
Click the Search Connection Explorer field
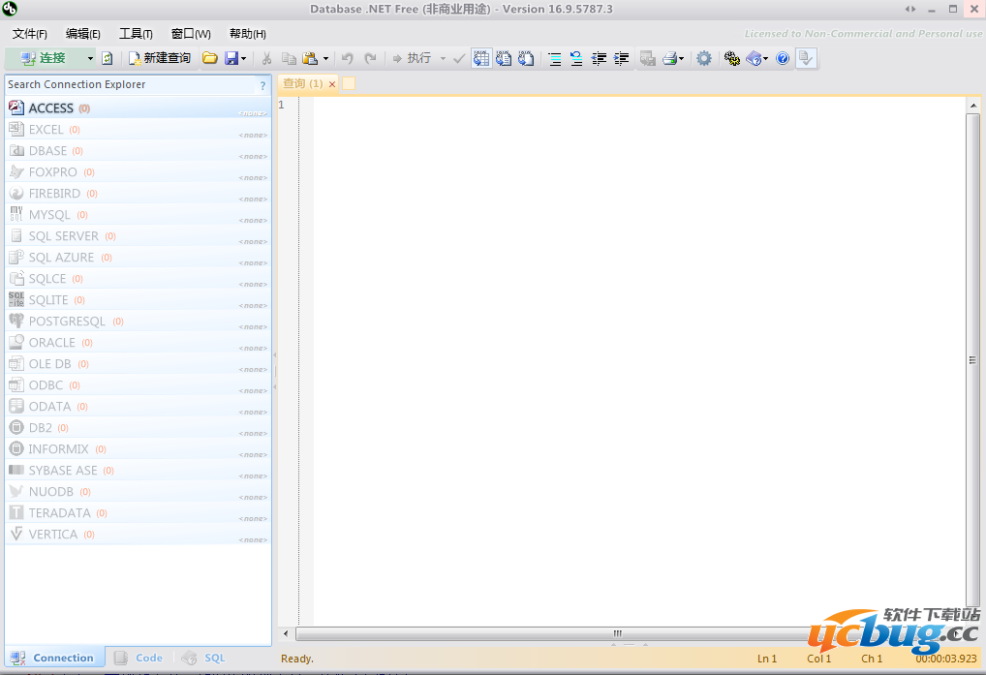tap(131, 85)
